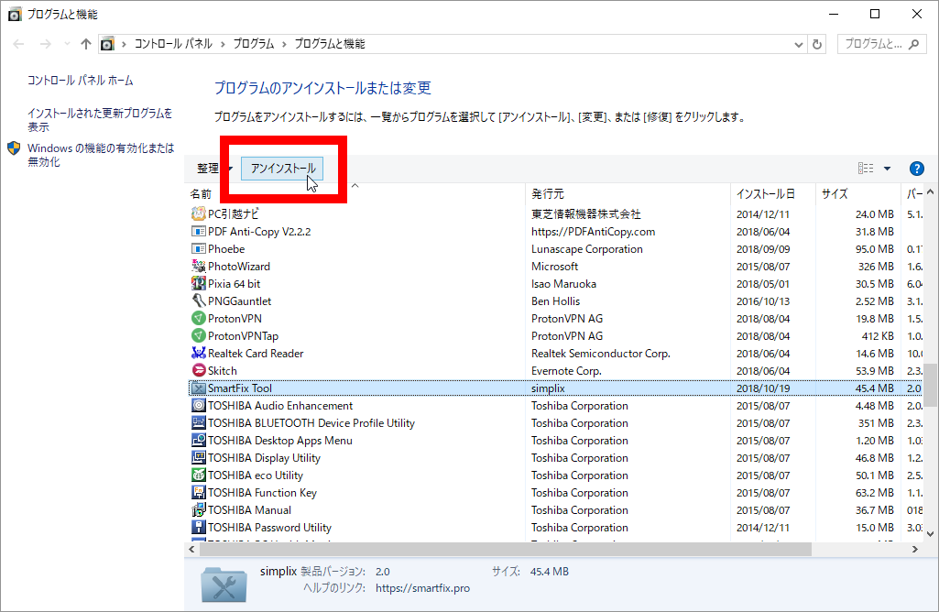Open the https://smartfix.pro help link
Image resolution: width=939 pixels, height=612 pixels.
423,588
